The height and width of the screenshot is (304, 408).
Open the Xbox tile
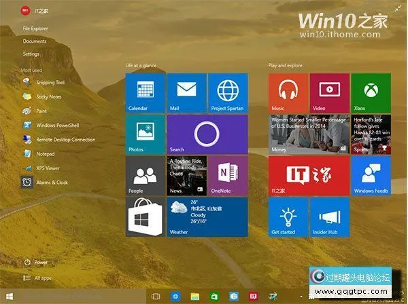pyautogui.click(x=371, y=93)
